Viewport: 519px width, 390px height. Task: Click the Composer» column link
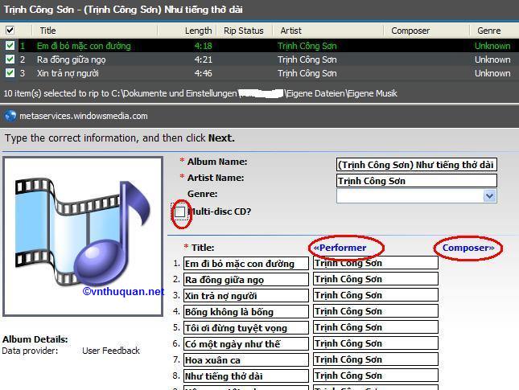click(x=468, y=248)
